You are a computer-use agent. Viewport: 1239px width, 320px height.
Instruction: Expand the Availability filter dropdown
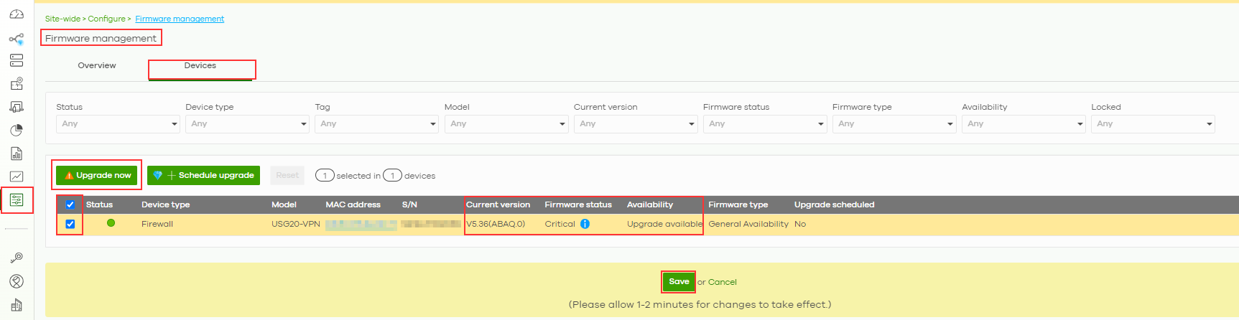(1023, 124)
